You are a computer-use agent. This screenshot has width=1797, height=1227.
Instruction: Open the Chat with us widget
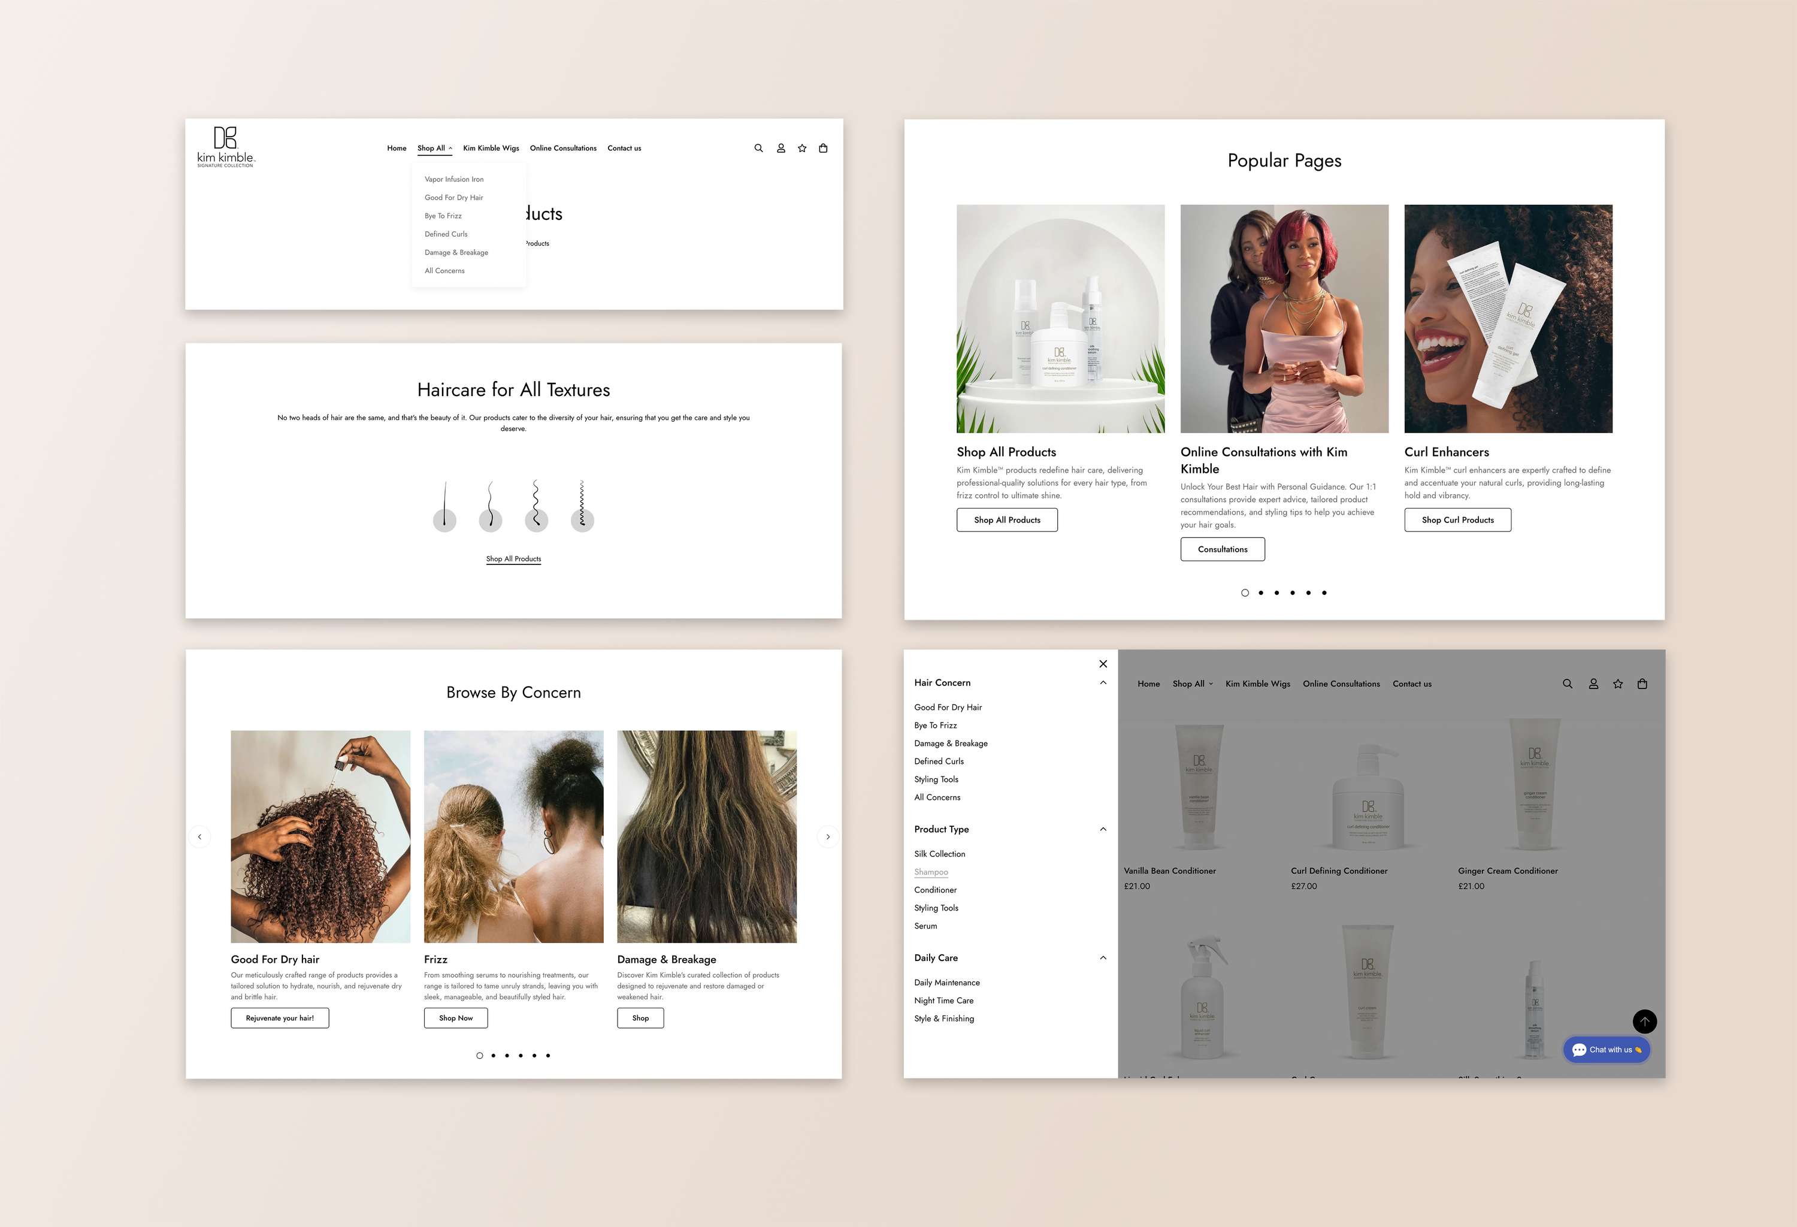click(x=1607, y=1049)
